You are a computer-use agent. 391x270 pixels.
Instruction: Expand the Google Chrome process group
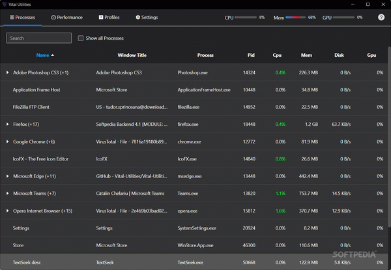pyautogui.click(x=8, y=142)
